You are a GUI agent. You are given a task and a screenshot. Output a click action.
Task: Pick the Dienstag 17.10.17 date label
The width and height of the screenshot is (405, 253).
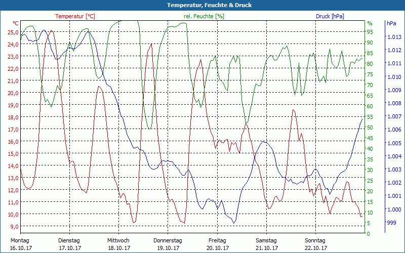69,244
